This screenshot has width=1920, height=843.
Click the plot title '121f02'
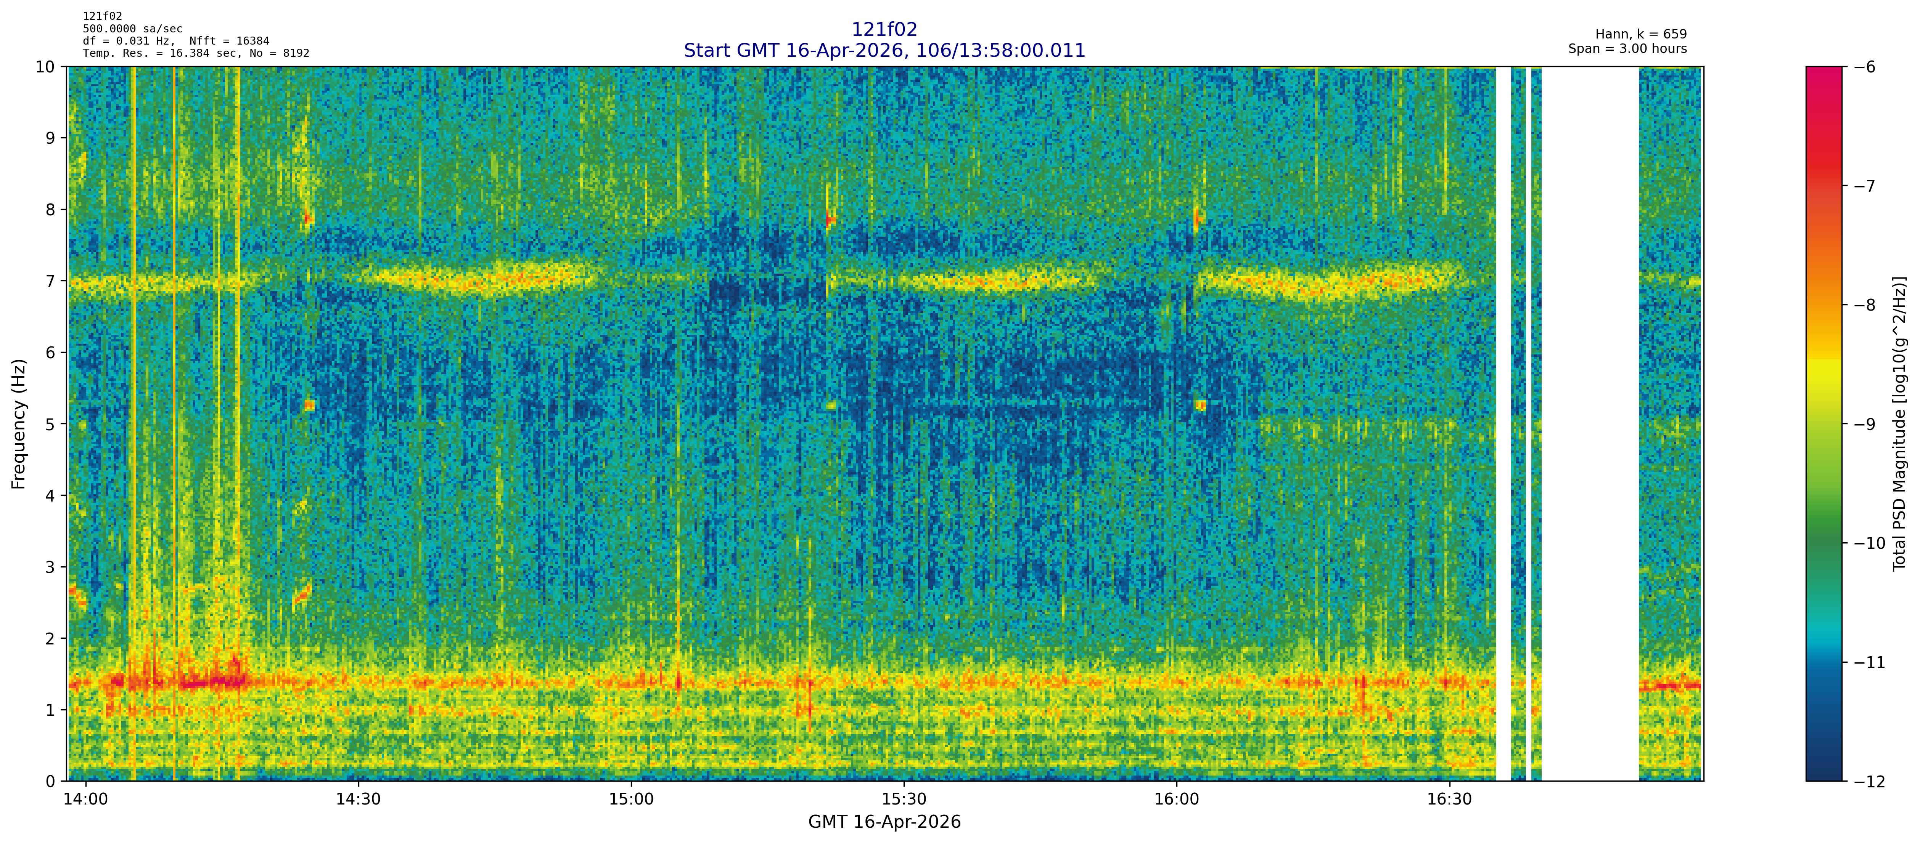[x=884, y=30]
